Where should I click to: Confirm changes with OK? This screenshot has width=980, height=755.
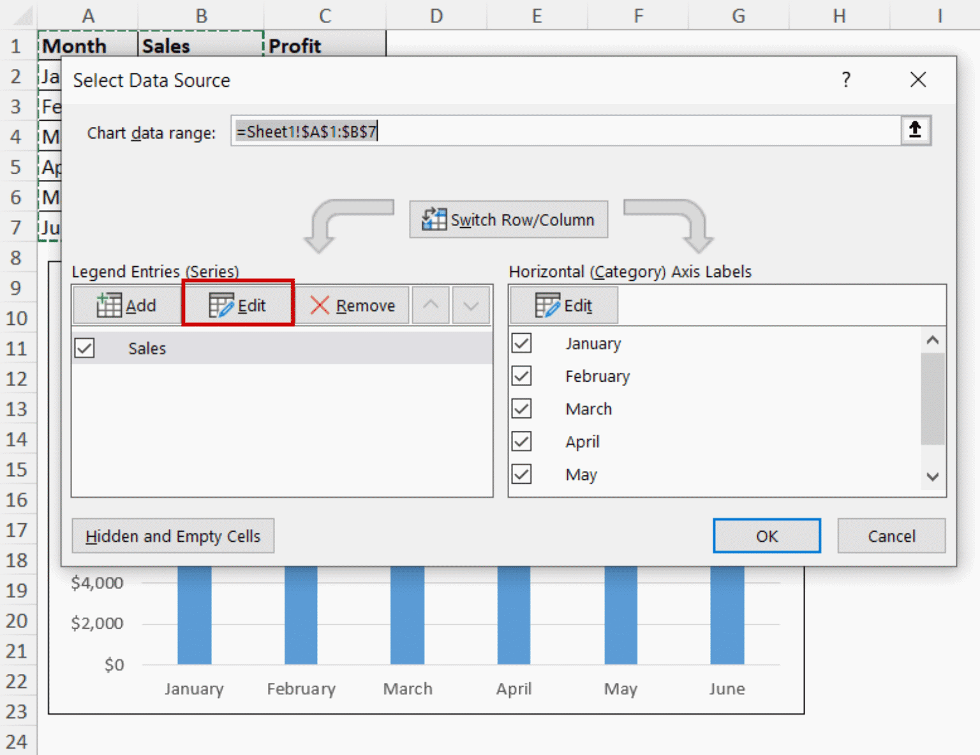coord(766,535)
